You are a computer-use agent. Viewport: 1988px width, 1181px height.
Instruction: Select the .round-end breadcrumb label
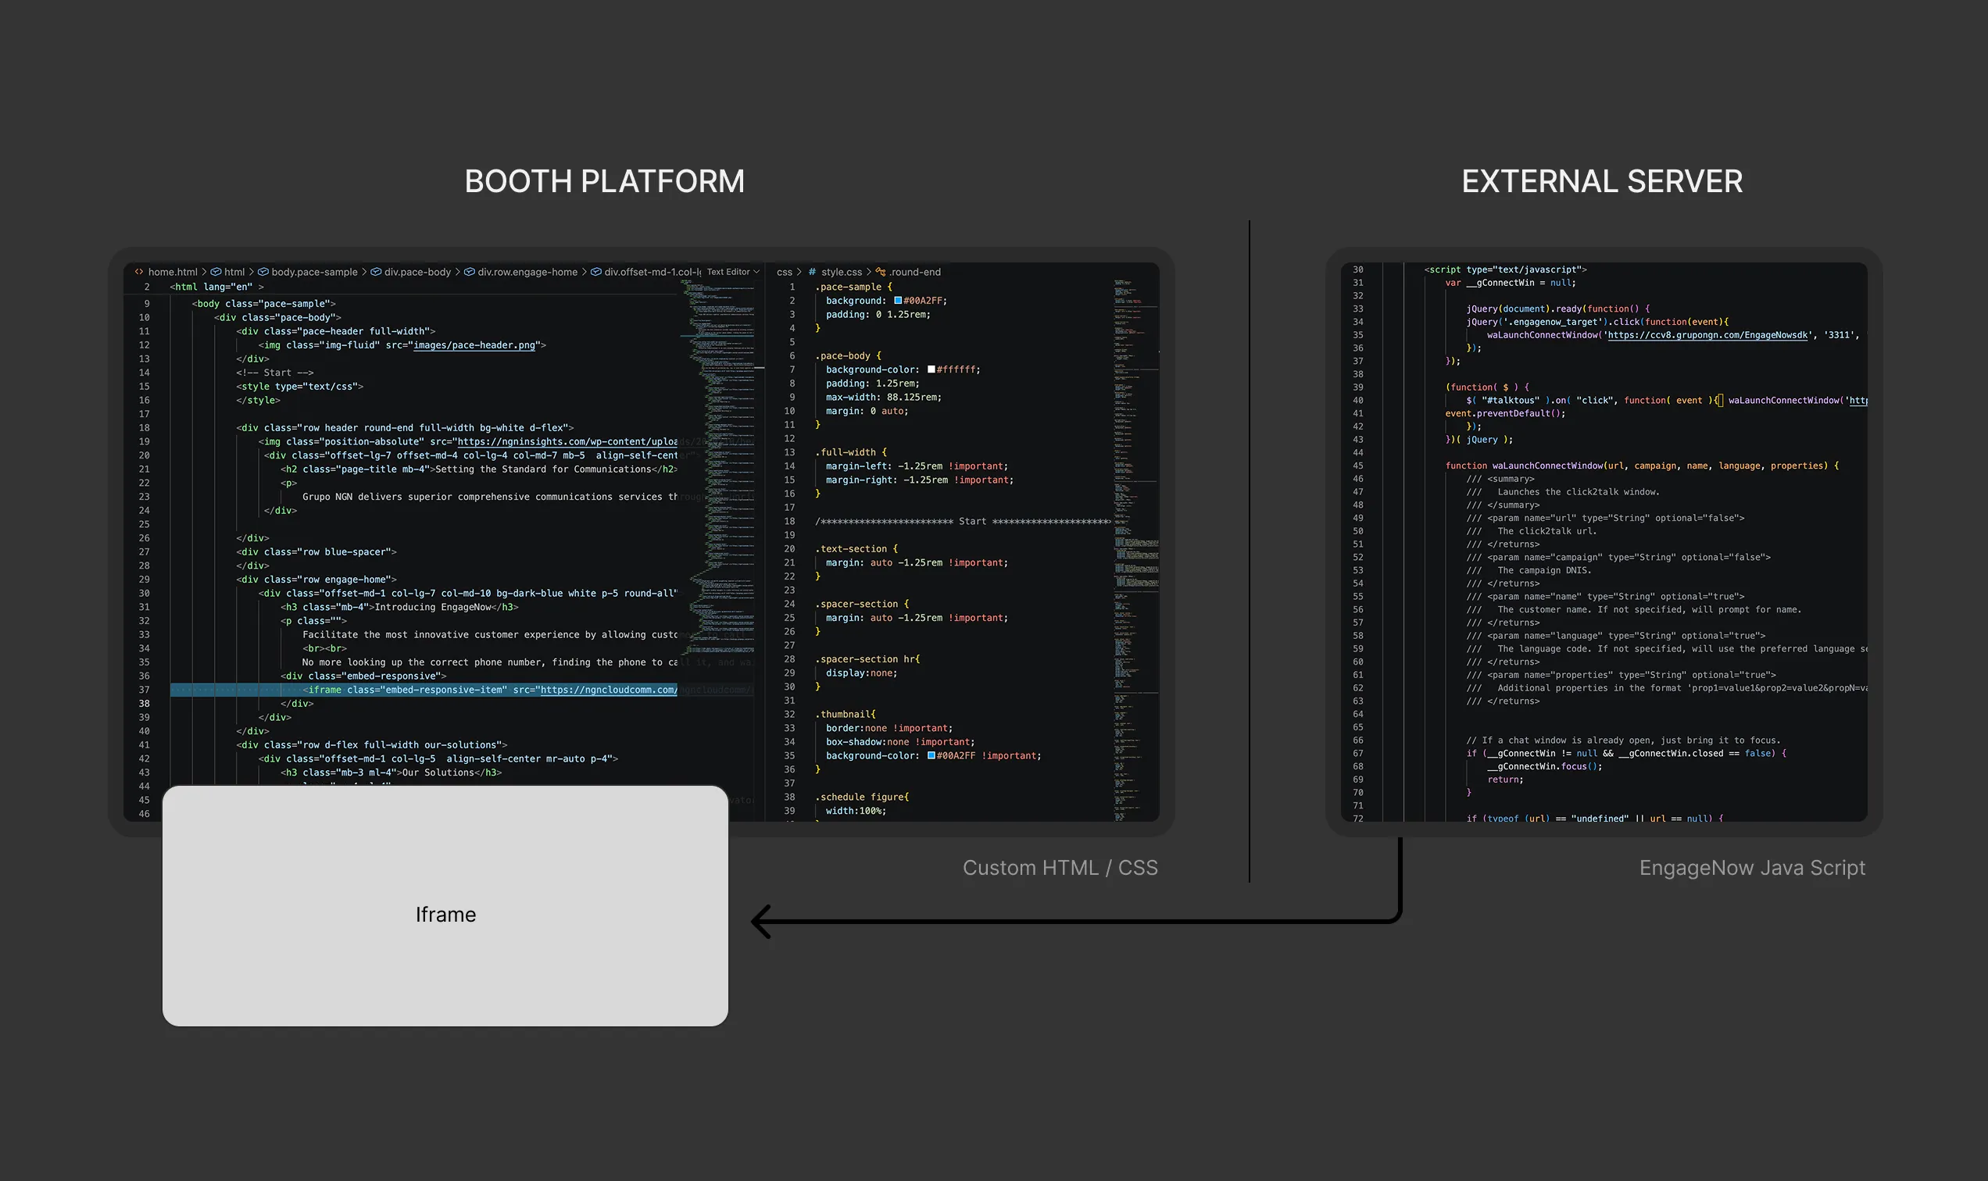click(x=915, y=272)
